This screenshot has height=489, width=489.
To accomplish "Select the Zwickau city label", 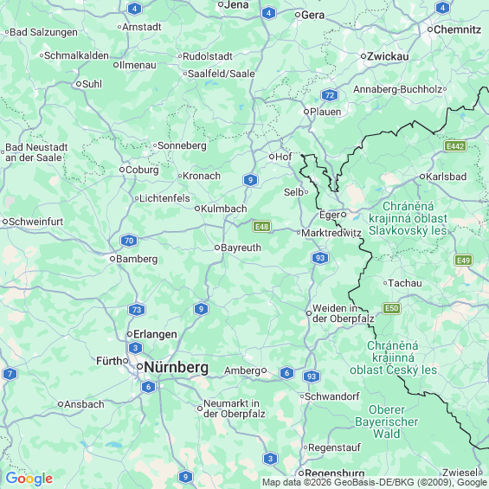I will point(388,56).
